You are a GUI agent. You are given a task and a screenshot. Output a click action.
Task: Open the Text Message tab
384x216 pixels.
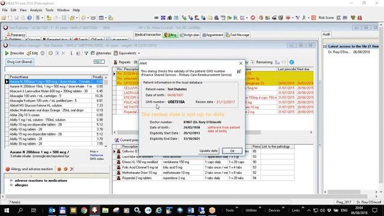point(238,35)
